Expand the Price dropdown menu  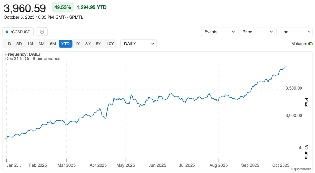point(256,32)
